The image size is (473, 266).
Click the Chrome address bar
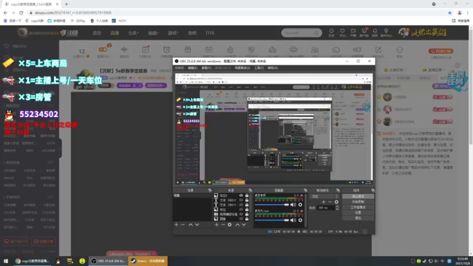[x=238, y=12]
